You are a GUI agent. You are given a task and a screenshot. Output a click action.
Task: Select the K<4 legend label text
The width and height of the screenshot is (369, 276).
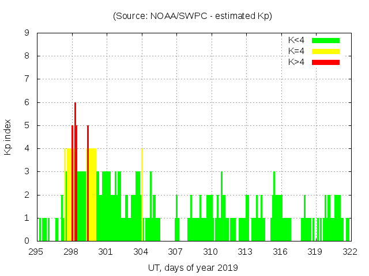coord(297,40)
